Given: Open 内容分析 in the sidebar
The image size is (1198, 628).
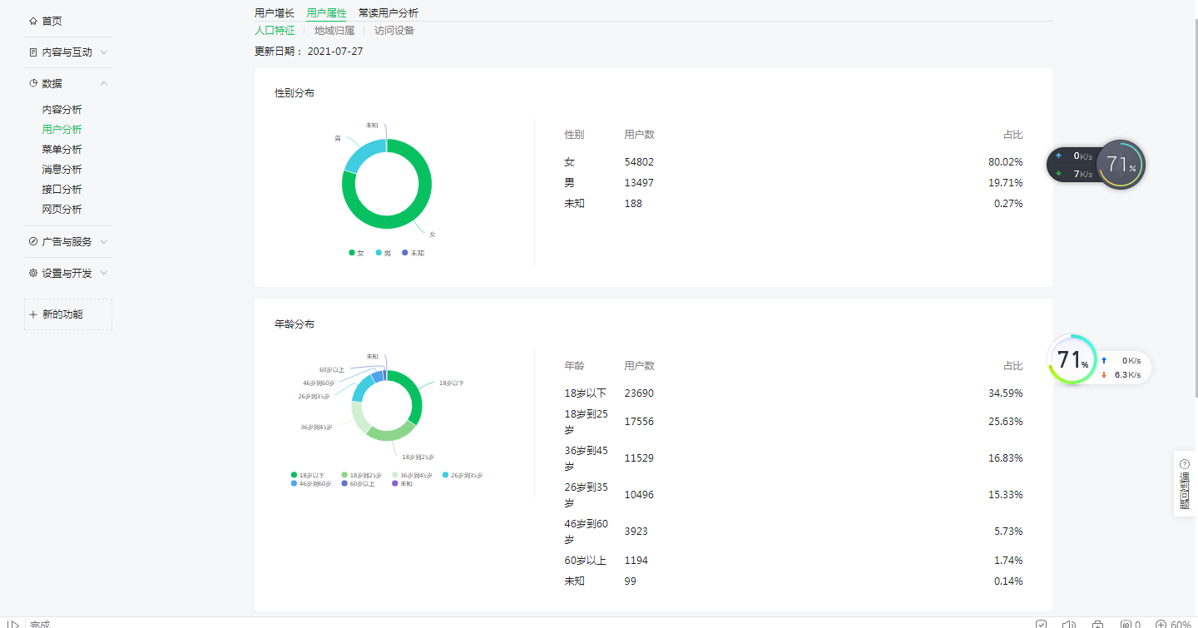Looking at the screenshot, I should [62, 110].
